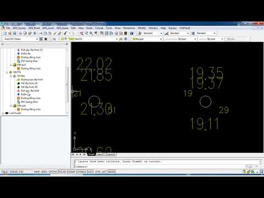The height and width of the screenshot is (198, 264).
Task: Open the ByLayer lineweight dropdown
Action: 222,39
